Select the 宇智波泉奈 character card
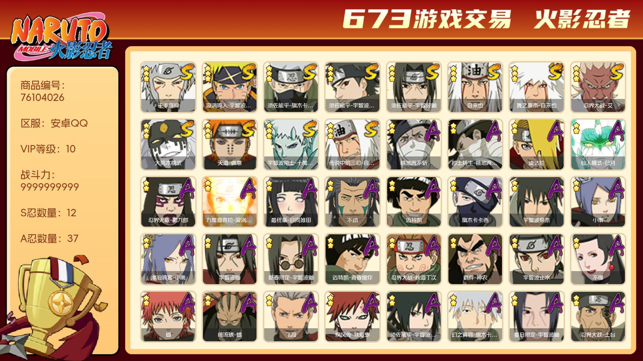 click(x=537, y=202)
